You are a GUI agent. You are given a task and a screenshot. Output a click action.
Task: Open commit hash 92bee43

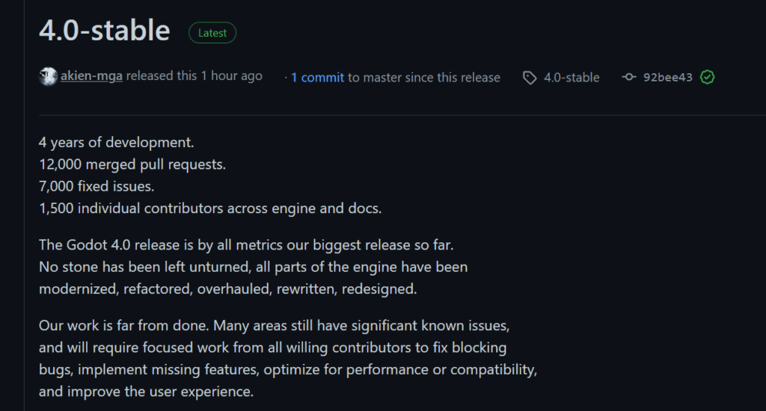[667, 77]
